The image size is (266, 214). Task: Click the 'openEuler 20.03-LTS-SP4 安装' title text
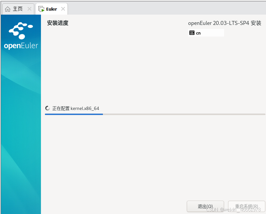point(225,23)
